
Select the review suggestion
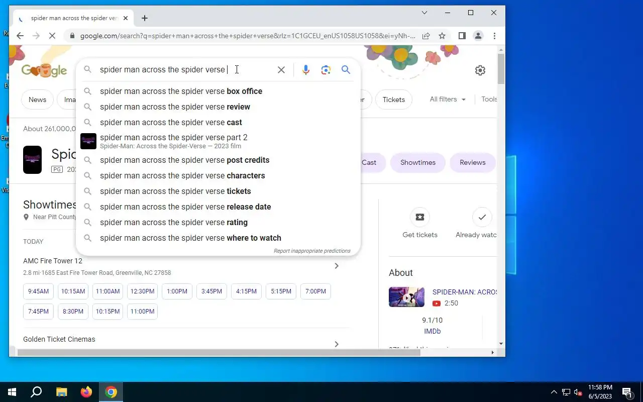pyautogui.click(x=218, y=107)
